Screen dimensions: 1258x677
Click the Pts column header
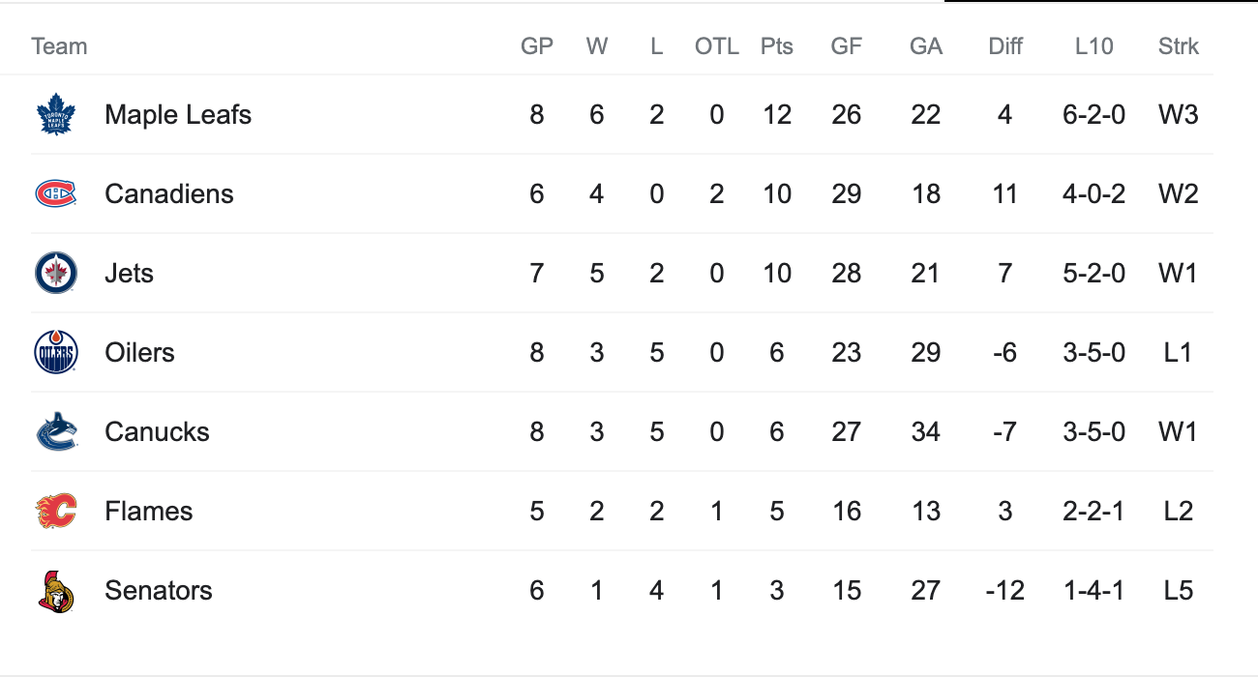tap(777, 46)
